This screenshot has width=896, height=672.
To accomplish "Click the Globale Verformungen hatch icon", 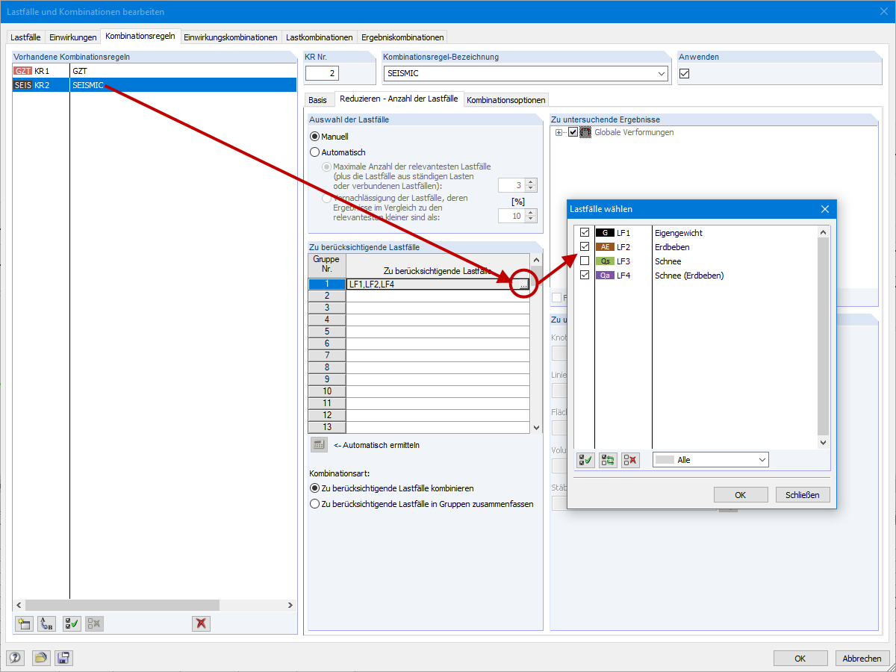I will 585,132.
